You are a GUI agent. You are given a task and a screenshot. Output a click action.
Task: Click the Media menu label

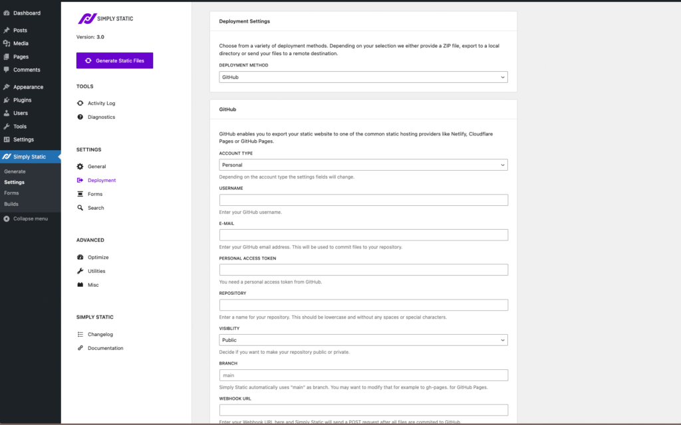(21, 43)
